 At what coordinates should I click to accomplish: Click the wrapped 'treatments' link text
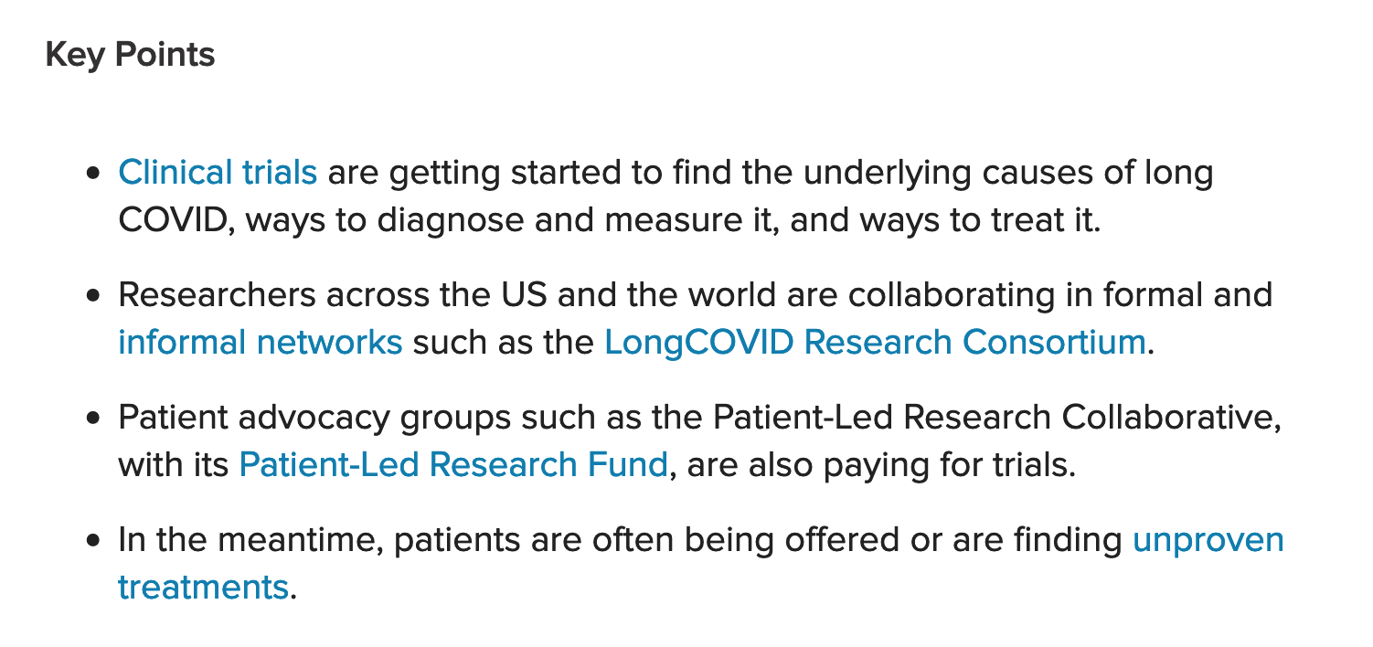click(x=203, y=586)
